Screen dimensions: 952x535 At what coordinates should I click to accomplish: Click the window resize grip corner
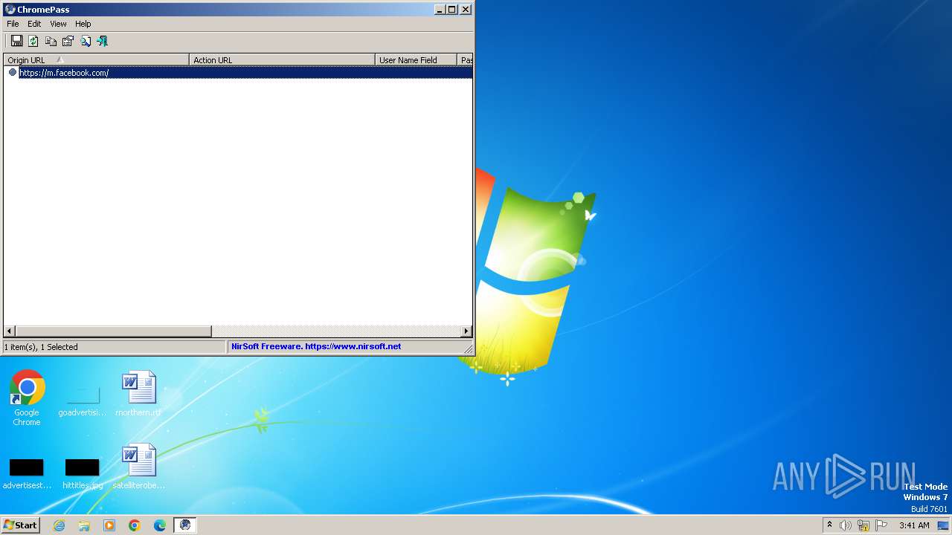click(x=469, y=349)
